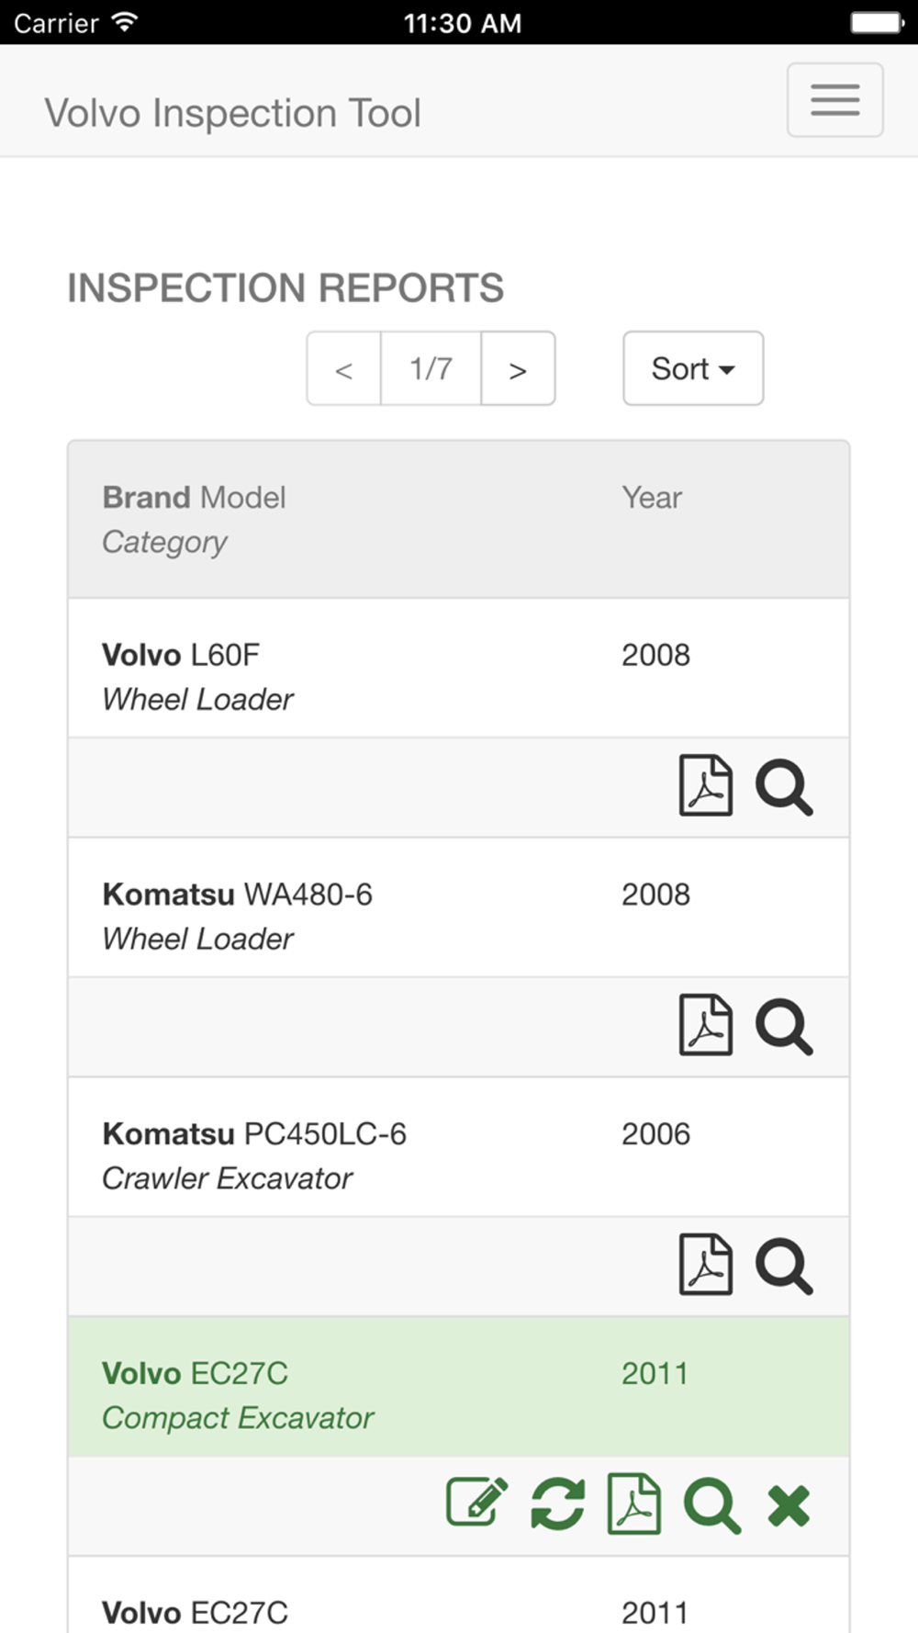Delete Volvo EC27C report with green X
The height and width of the screenshot is (1633, 918).
(x=789, y=1506)
